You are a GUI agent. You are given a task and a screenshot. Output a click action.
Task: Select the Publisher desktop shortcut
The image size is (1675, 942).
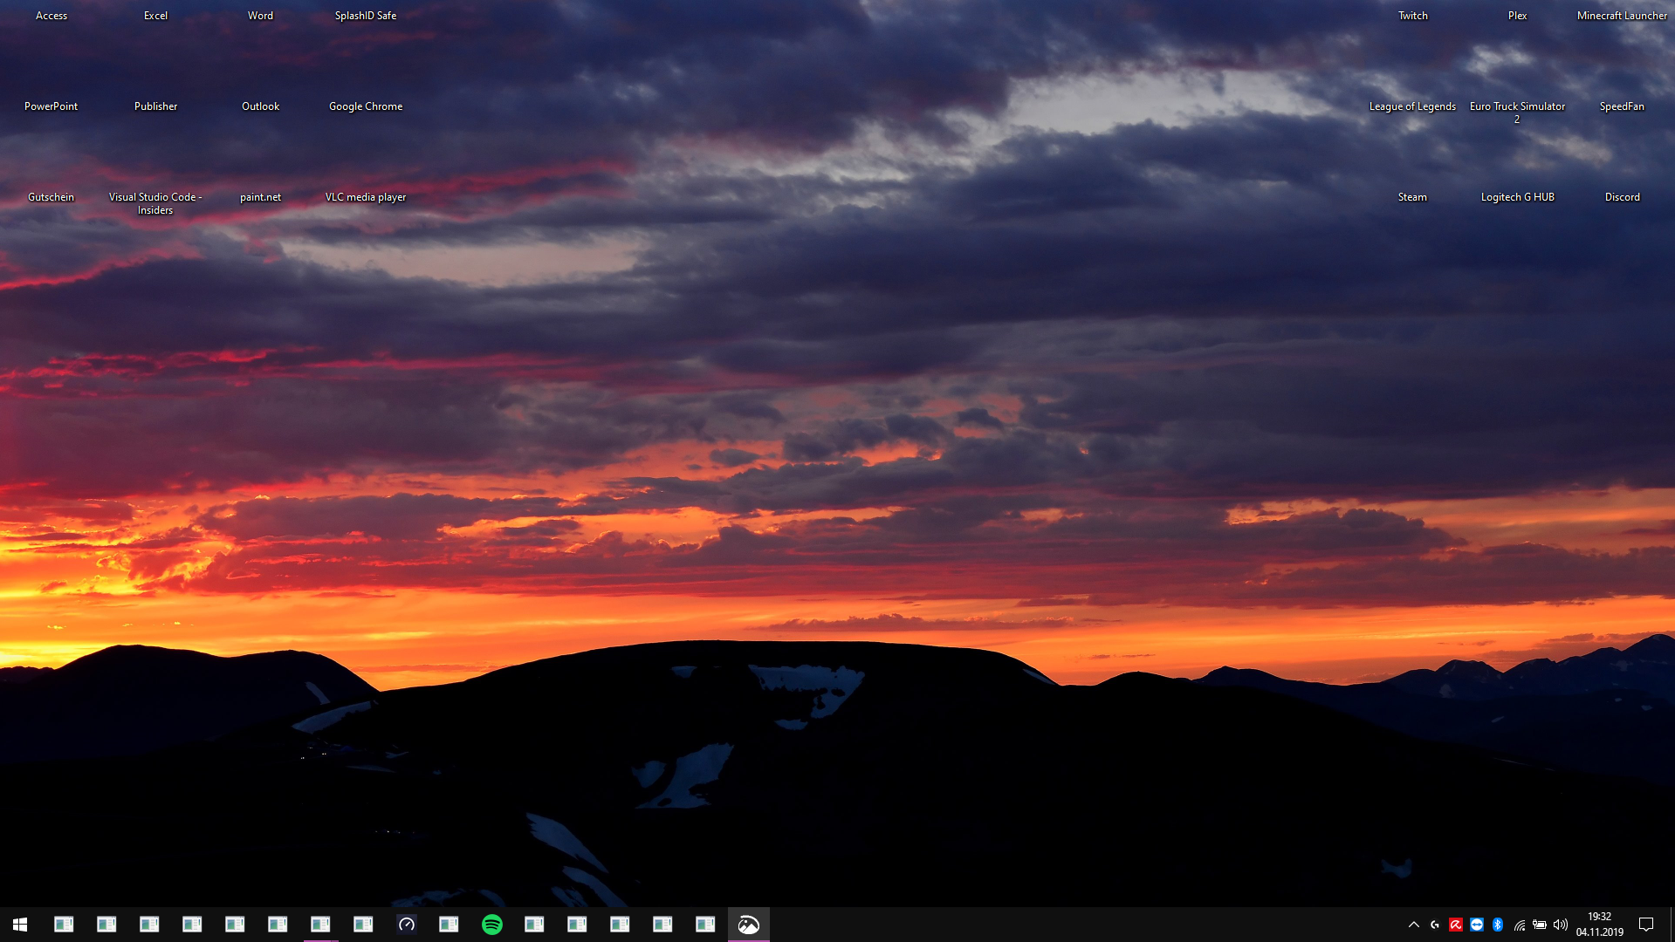pyautogui.click(x=155, y=106)
